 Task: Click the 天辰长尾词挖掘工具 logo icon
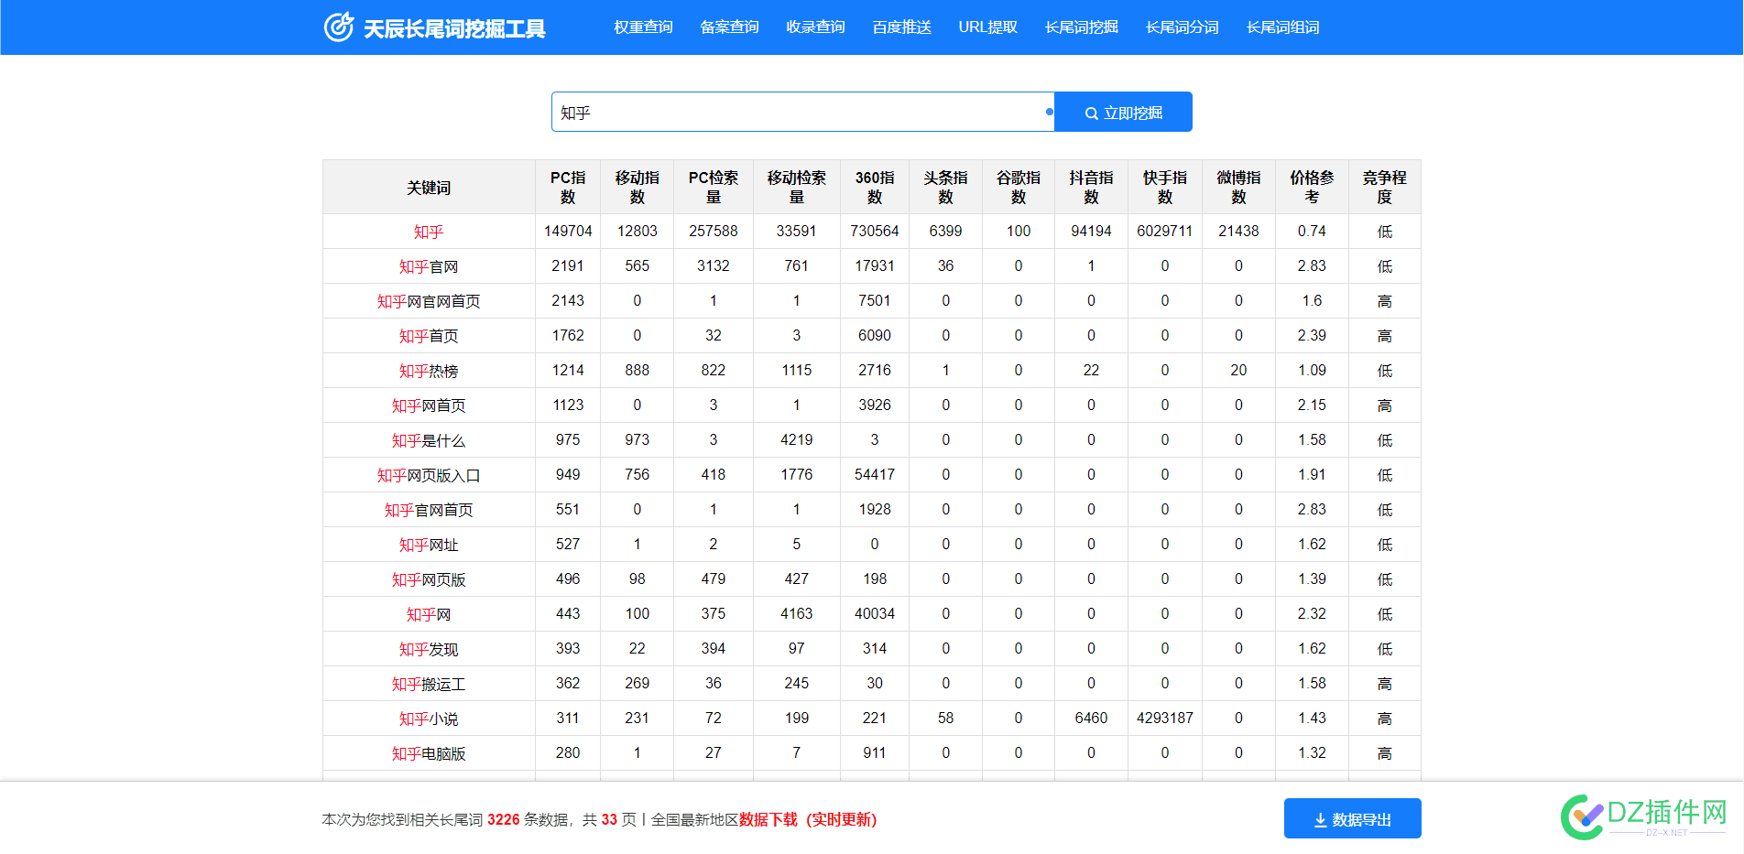339,27
